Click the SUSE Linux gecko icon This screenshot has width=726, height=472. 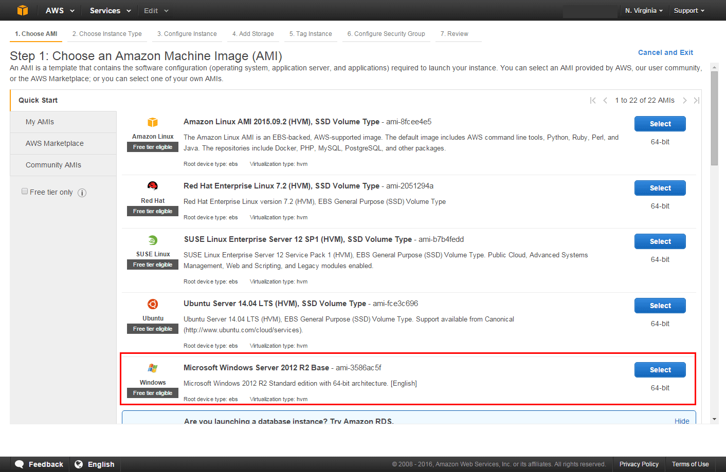152,239
